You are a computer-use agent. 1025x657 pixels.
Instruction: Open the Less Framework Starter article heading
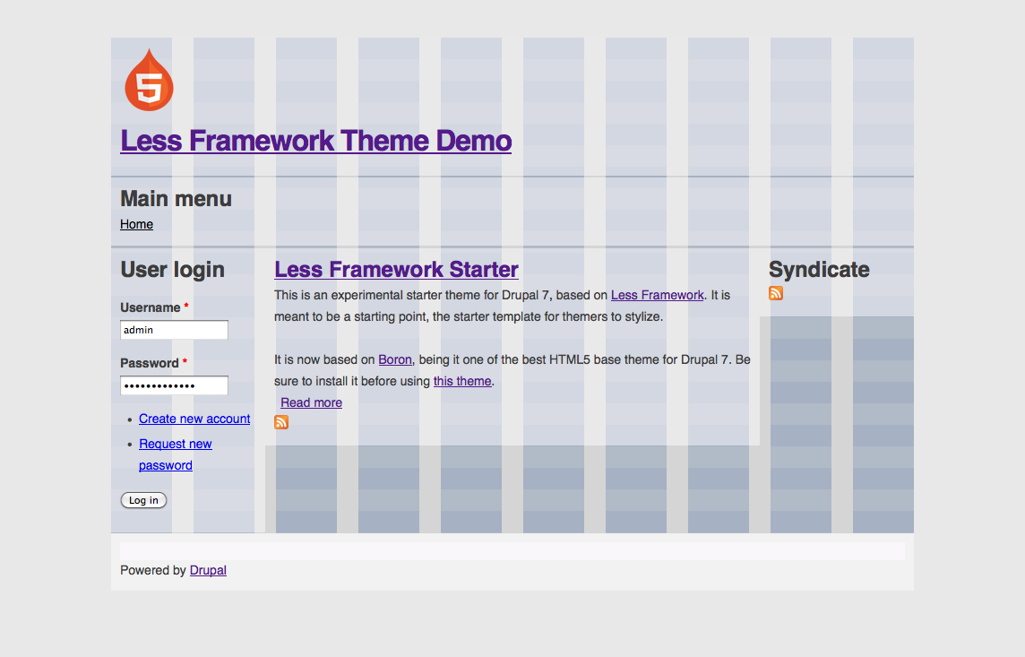tap(396, 269)
